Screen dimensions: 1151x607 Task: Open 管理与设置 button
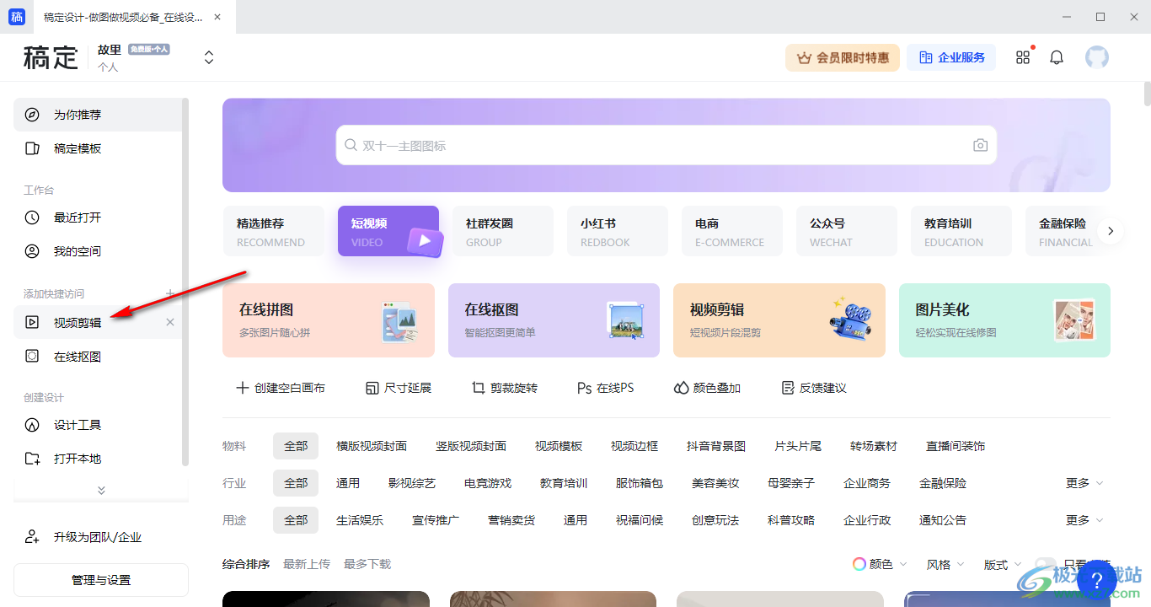pyautogui.click(x=101, y=580)
